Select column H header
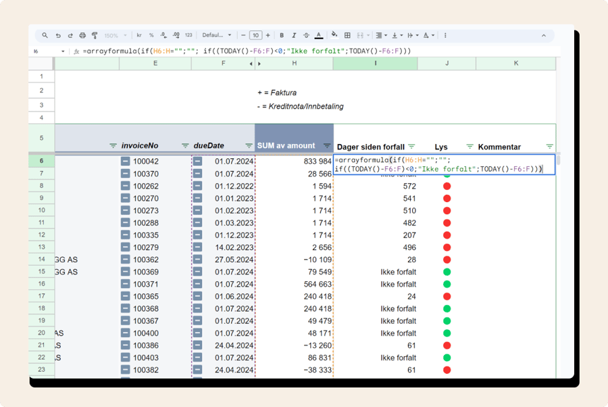 295,64
